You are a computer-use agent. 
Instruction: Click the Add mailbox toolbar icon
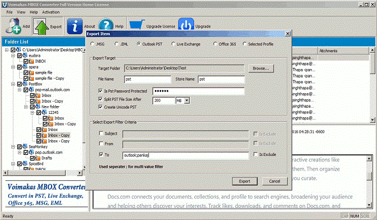coord(13,26)
